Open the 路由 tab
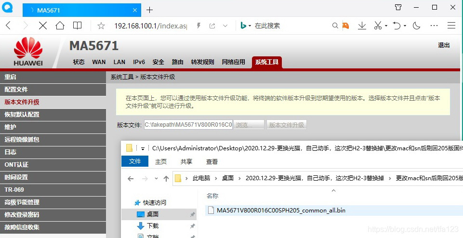The width and height of the screenshot is (463, 238). [177, 62]
